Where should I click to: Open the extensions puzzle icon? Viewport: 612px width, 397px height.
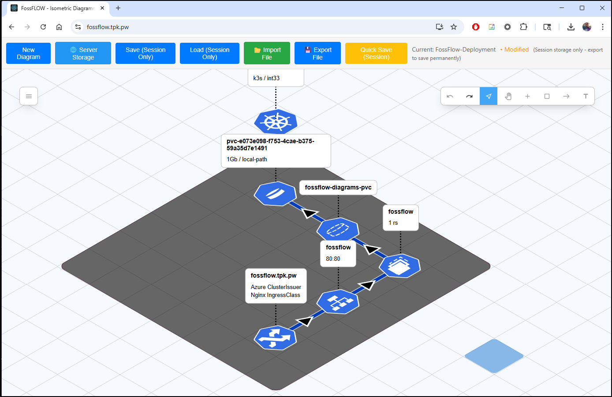point(523,27)
